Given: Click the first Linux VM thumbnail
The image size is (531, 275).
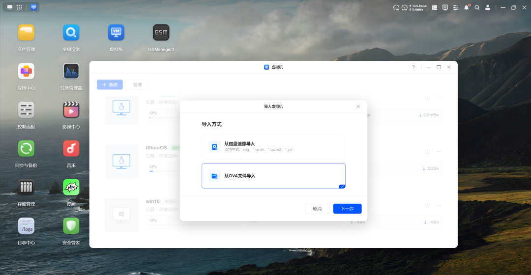Looking at the screenshot, I should (x=121, y=110).
